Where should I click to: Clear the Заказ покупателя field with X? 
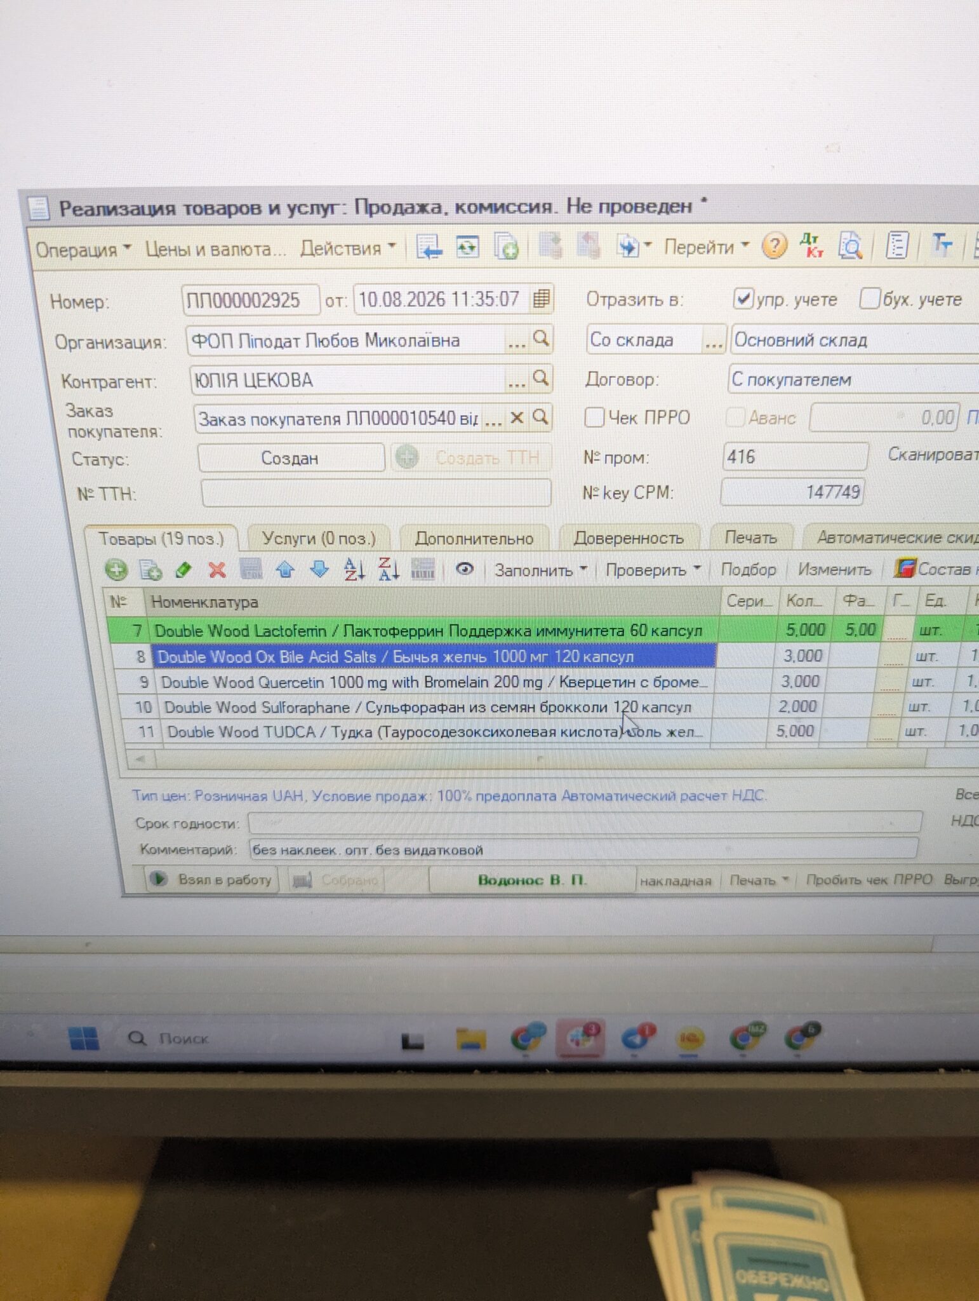[517, 417]
